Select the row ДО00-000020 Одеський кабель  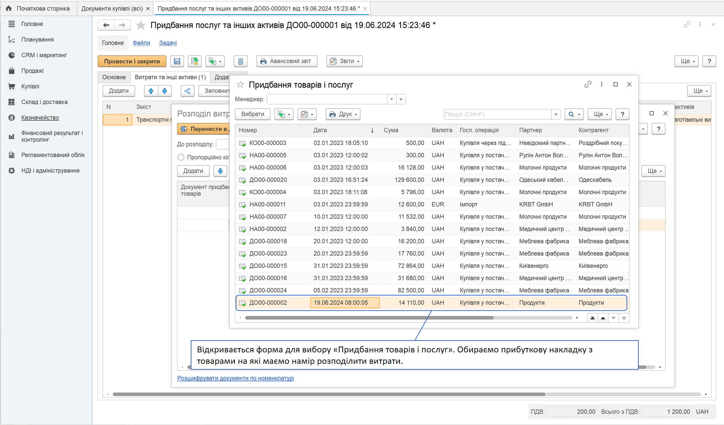pyautogui.click(x=431, y=180)
